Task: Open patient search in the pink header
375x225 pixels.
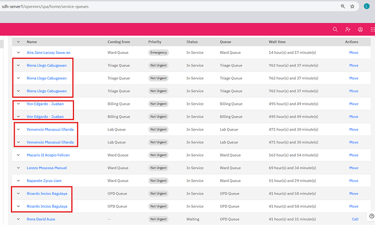Action: pyautogui.click(x=335, y=29)
